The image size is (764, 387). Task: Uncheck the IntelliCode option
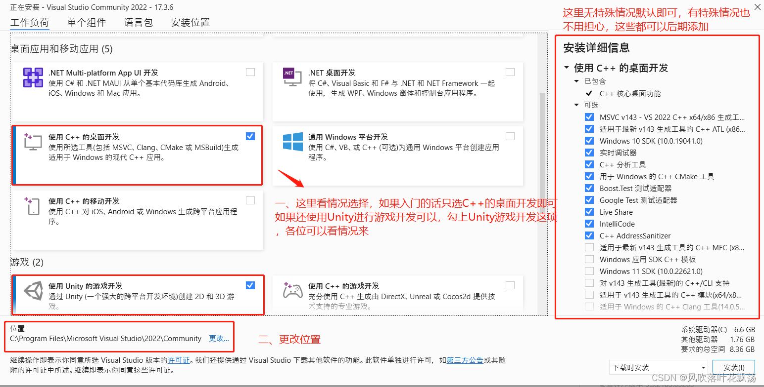589,224
